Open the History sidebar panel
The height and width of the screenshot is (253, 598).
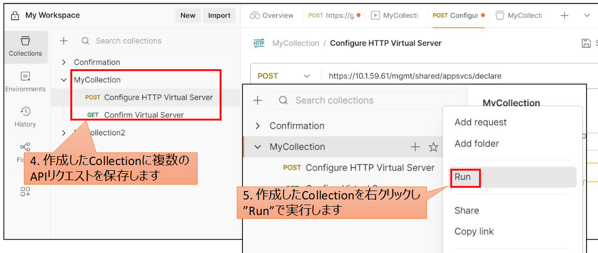pyautogui.click(x=26, y=117)
